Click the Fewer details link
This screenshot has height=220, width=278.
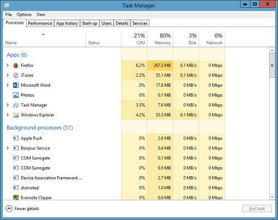27,208
